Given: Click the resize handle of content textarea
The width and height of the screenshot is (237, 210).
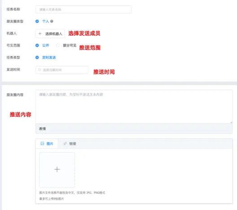Looking at the screenshot, I should [x=231, y=122].
